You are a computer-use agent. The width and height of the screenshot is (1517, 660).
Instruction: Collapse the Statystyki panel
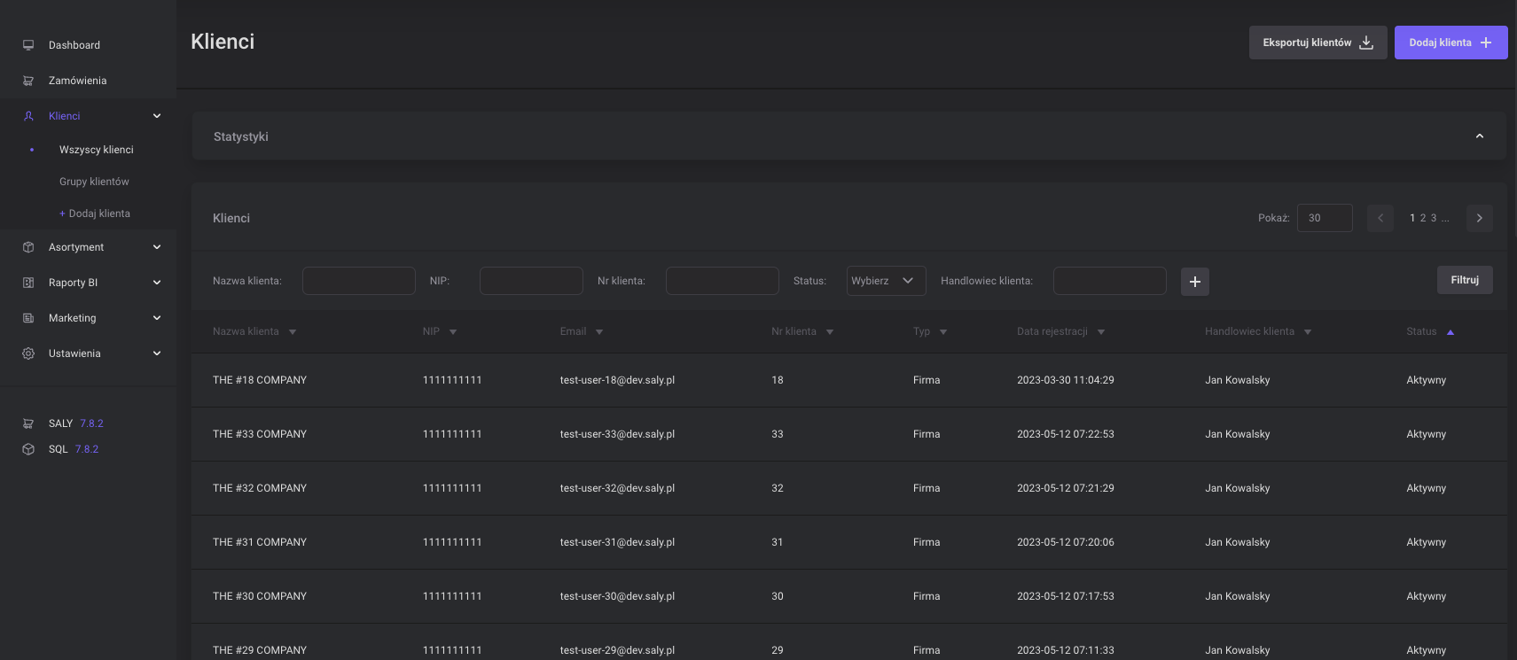click(x=1479, y=136)
